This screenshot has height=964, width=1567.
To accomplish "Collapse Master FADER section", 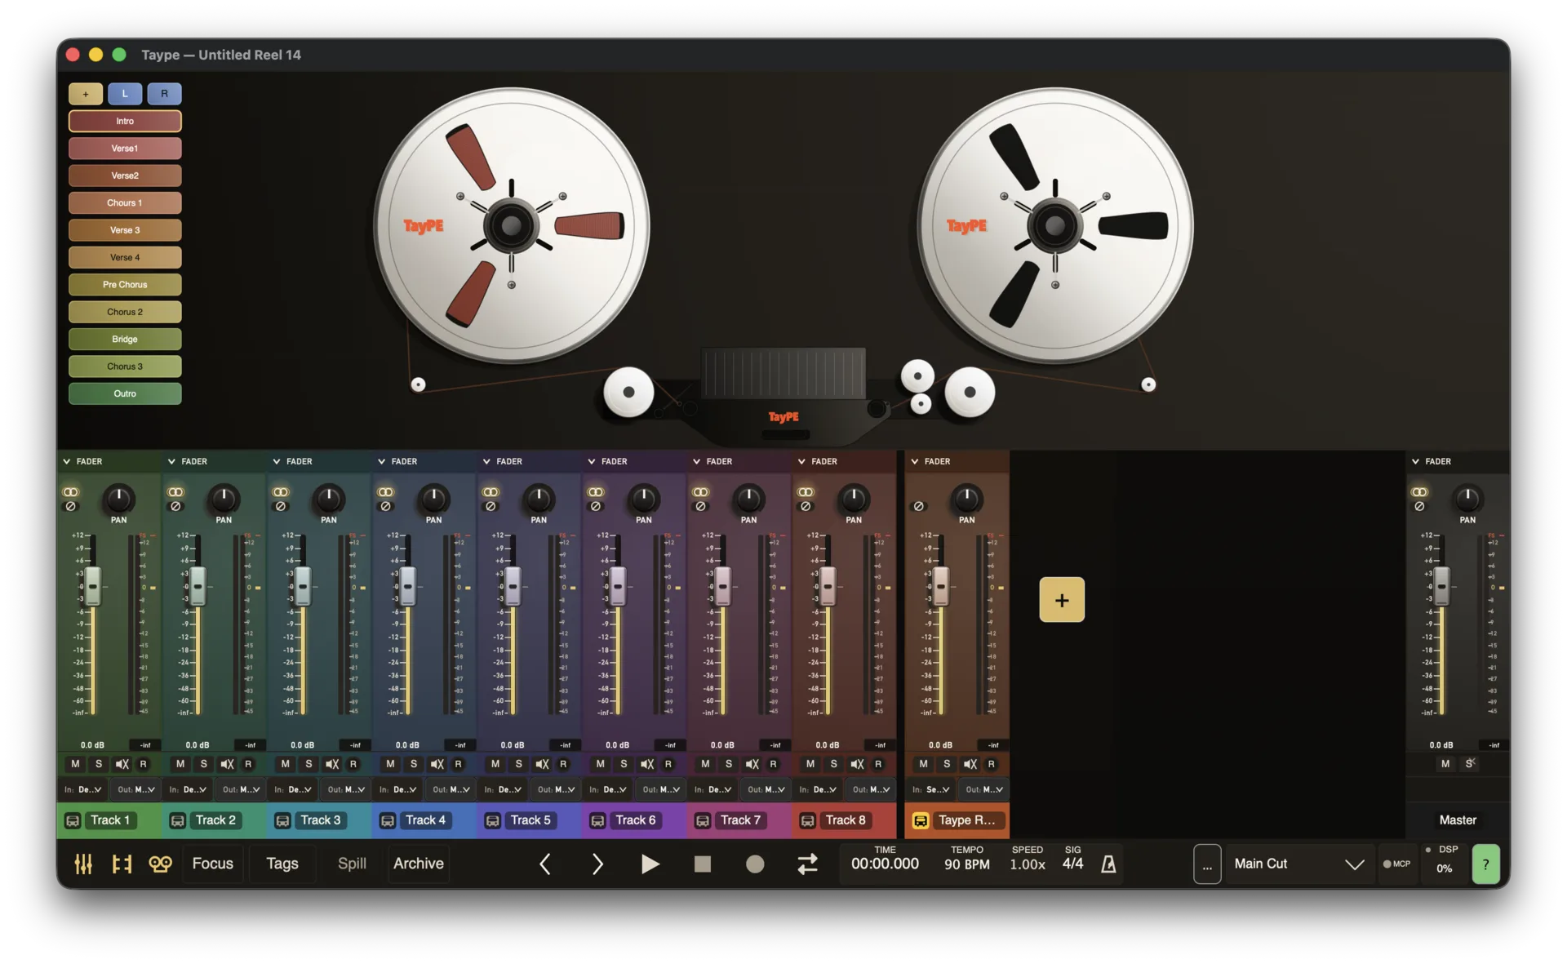I will point(1416,462).
